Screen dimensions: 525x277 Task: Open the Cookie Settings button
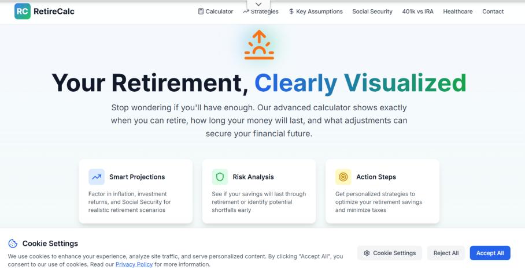click(390, 253)
